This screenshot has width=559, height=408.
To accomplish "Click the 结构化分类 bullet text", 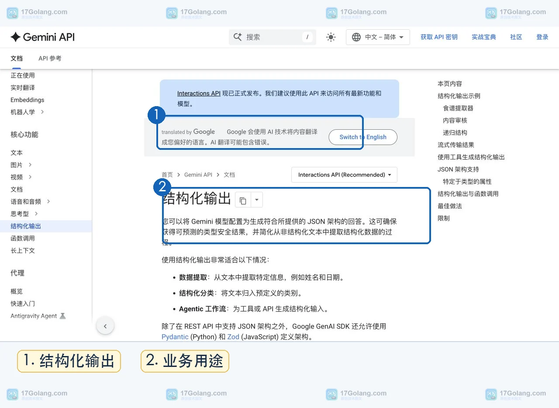I will [197, 293].
